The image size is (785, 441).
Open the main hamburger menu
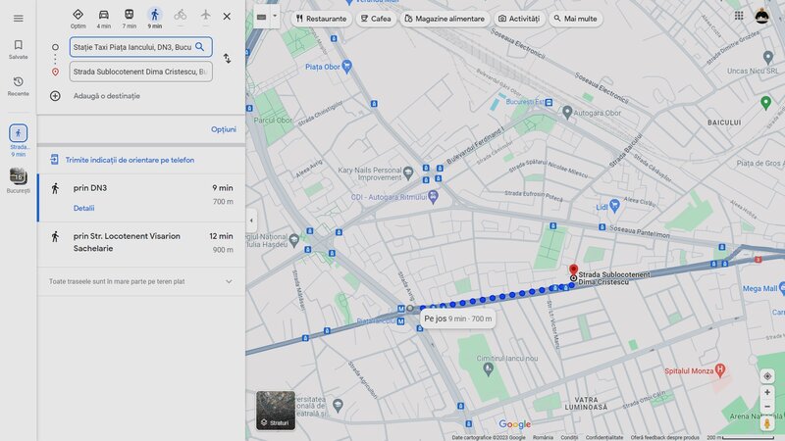(x=18, y=19)
